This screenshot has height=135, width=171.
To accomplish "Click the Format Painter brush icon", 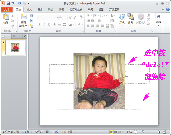I will point(13,26).
